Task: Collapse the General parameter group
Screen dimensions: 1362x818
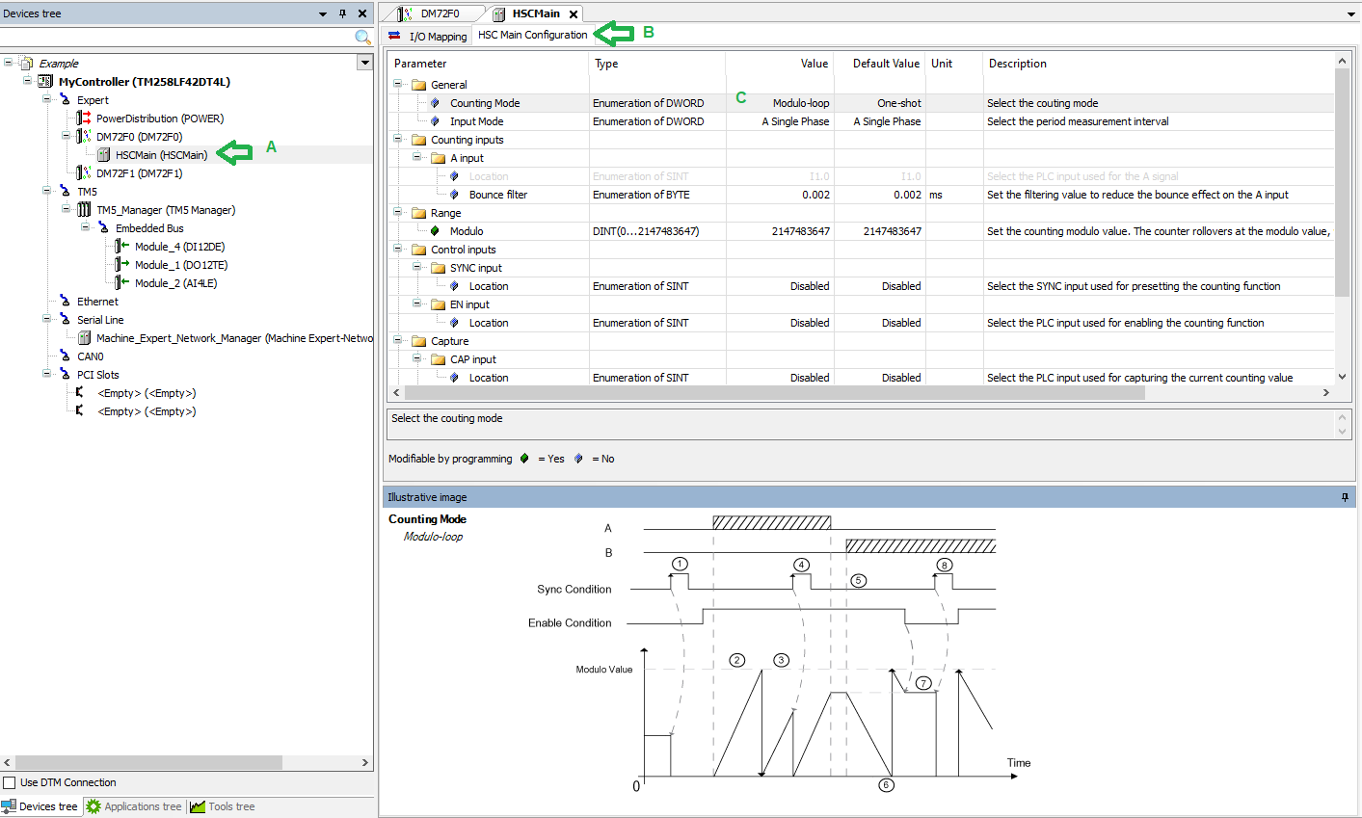Action: 398,84
